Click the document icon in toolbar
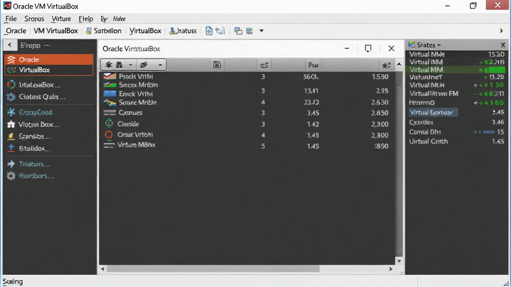511x287 pixels. click(x=209, y=31)
